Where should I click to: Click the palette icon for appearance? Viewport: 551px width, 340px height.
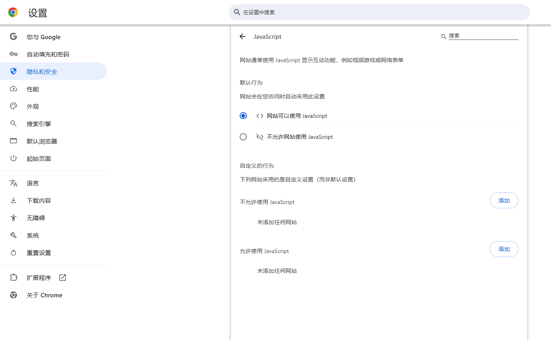coord(13,106)
